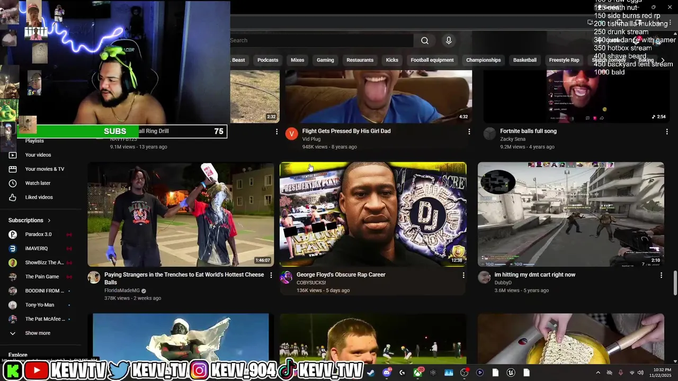
Task: Open Wi-Fi network tray icon
Action: click(632, 373)
